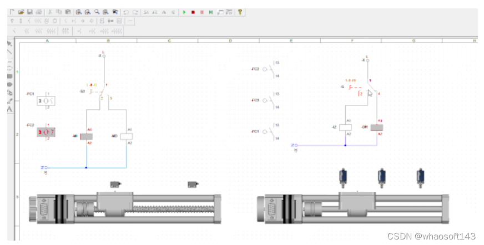The image size is (484, 245).
Task: Click the right linear actuator carriage
Action: 357,203
